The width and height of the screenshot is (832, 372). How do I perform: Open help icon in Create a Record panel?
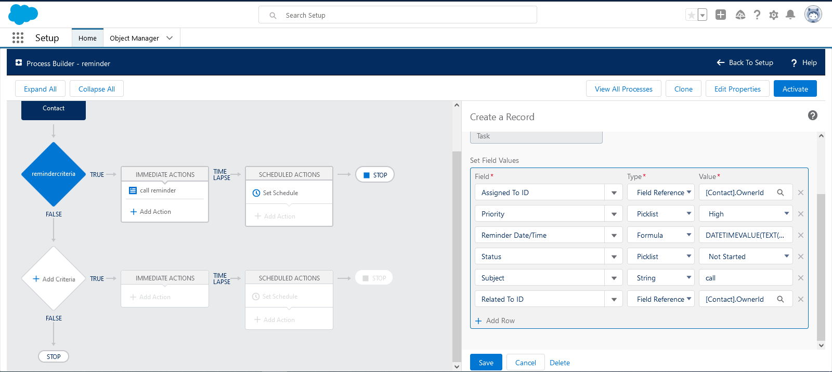pos(813,116)
